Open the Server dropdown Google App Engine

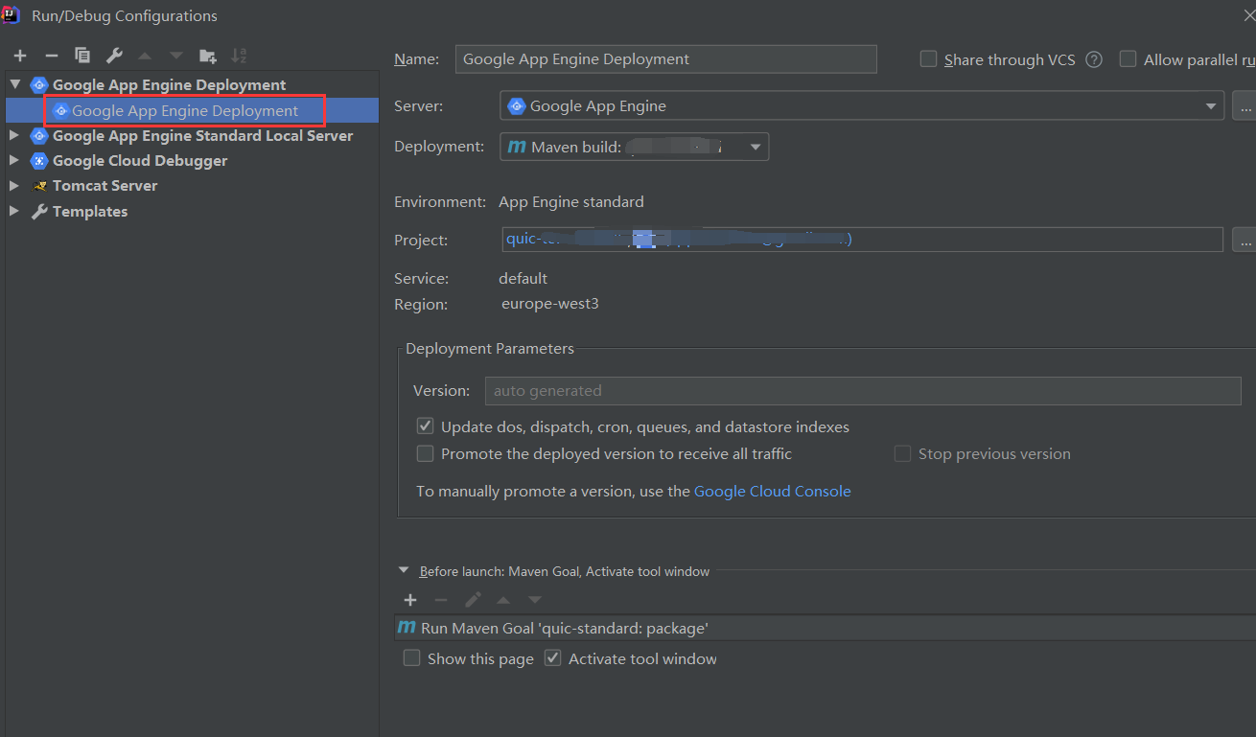pyautogui.click(x=862, y=105)
